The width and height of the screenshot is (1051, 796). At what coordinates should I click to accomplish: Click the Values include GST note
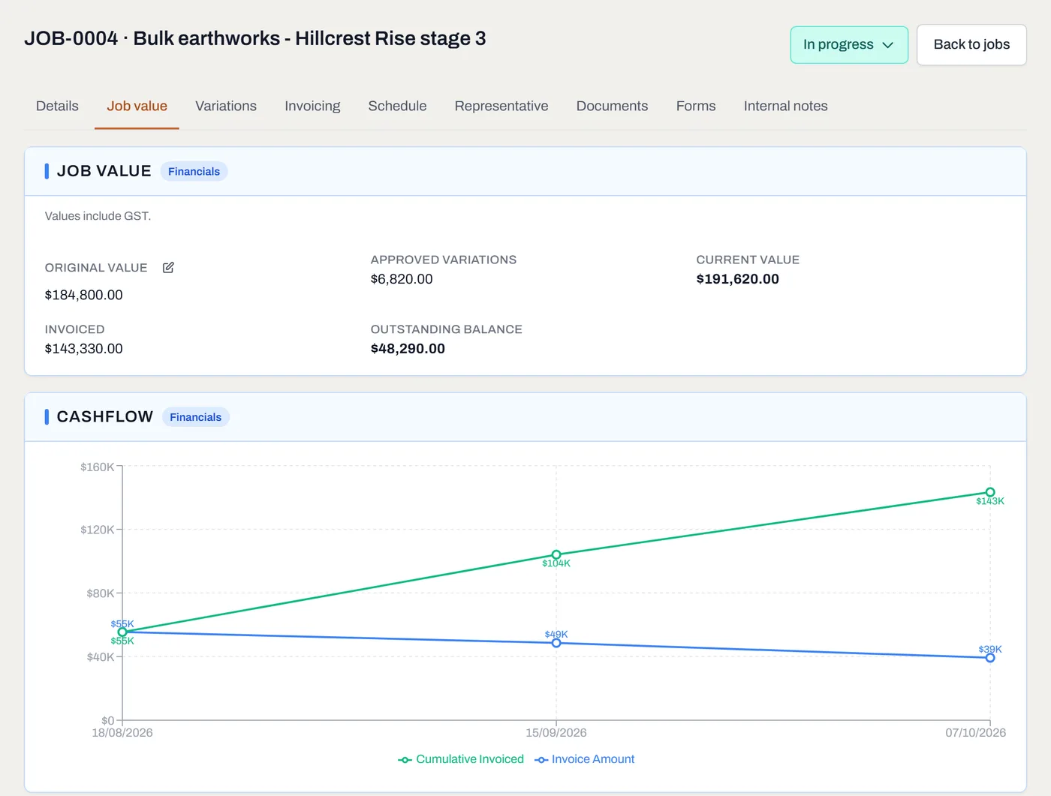coord(98,216)
